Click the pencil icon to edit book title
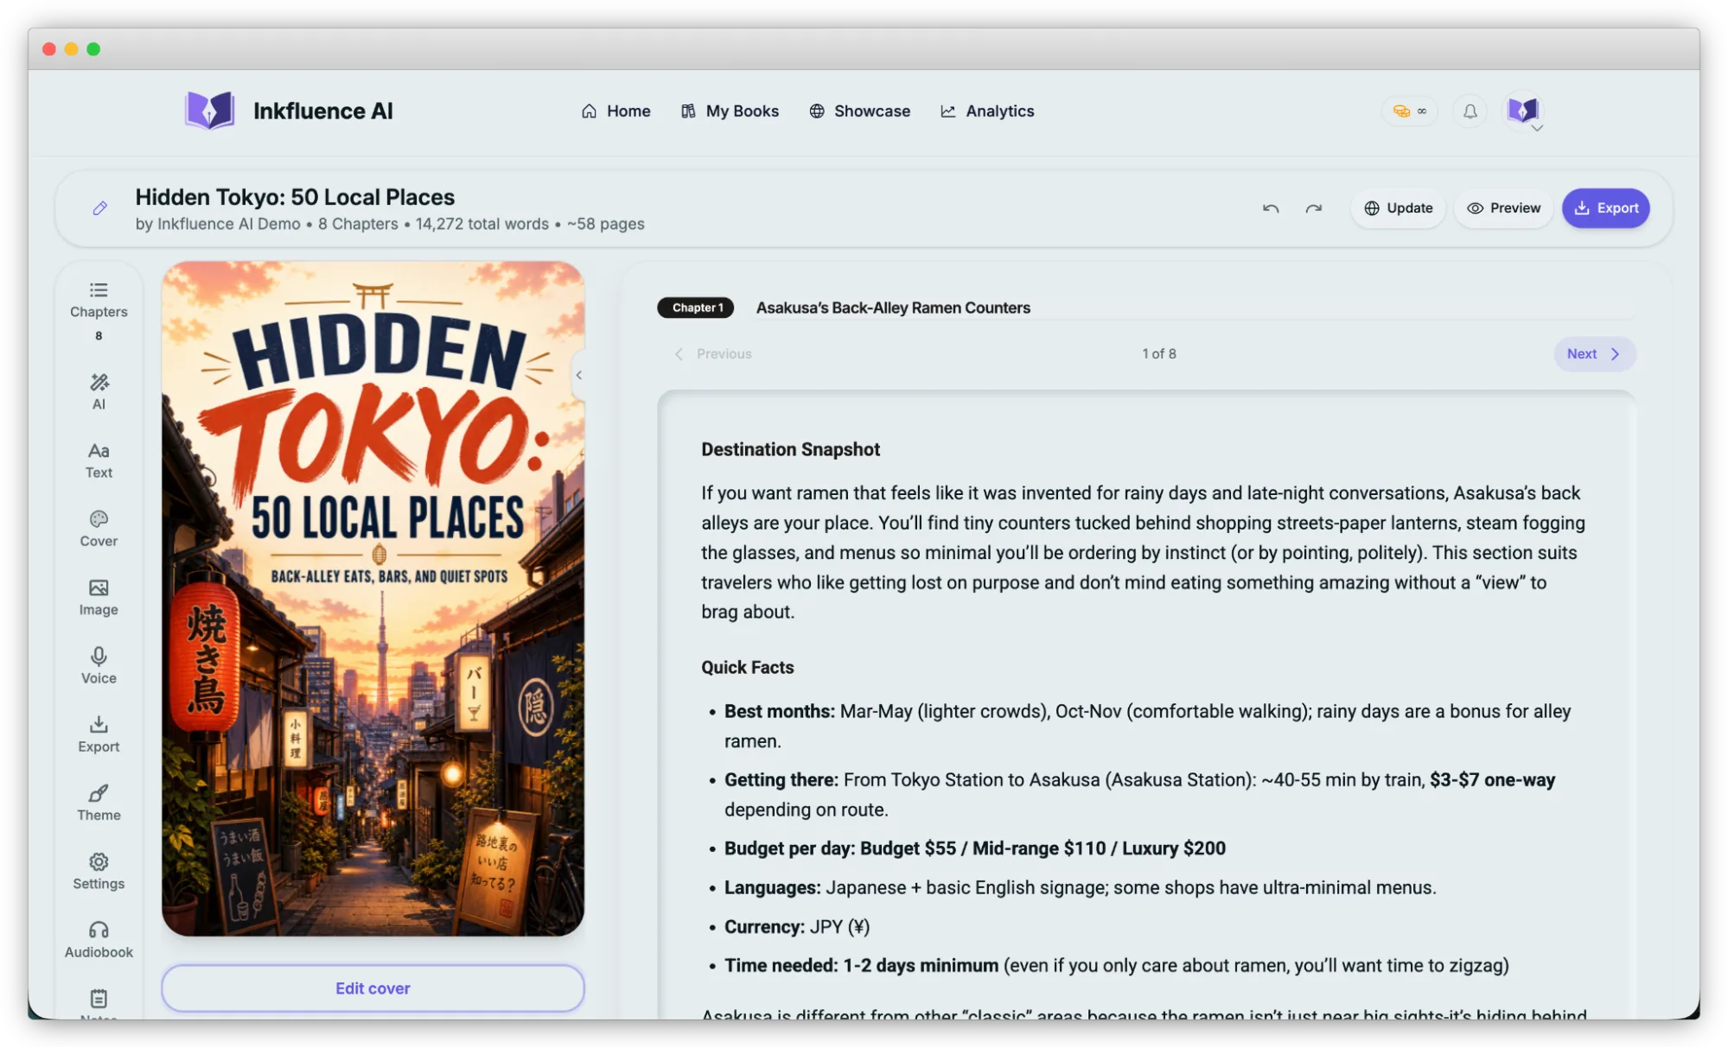1728x1048 pixels. pyautogui.click(x=100, y=208)
